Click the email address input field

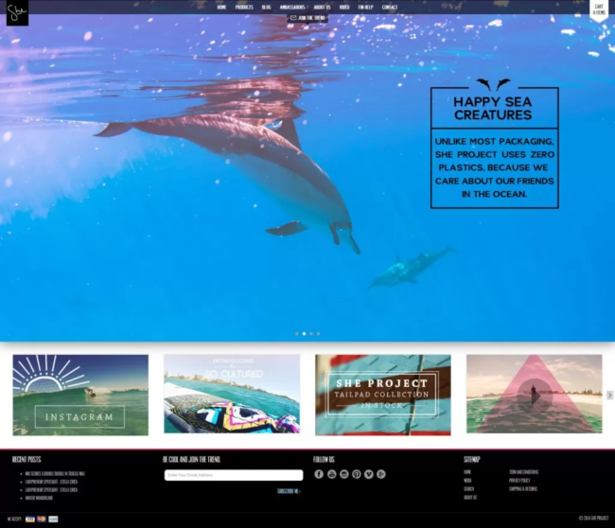233,475
